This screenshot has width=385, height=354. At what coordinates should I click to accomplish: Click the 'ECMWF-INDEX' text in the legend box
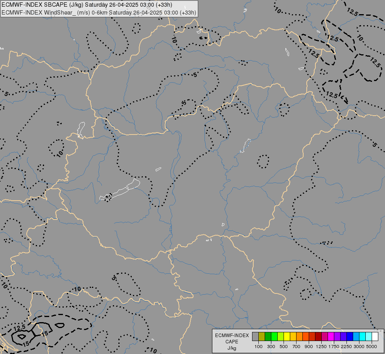[x=232, y=336]
